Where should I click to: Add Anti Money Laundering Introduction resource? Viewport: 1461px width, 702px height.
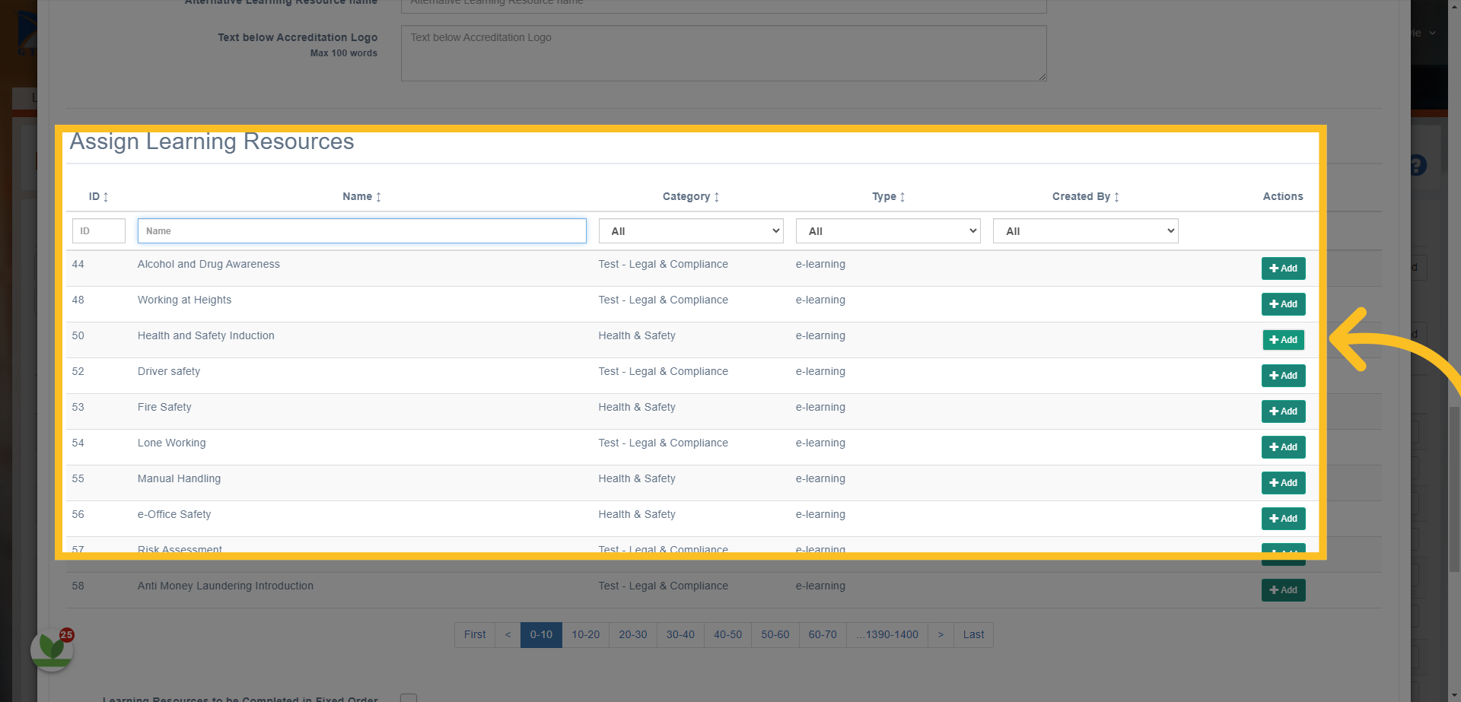pos(1283,590)
